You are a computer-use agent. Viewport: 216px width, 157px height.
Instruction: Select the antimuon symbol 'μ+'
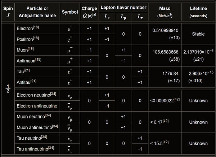pos(70,61)
